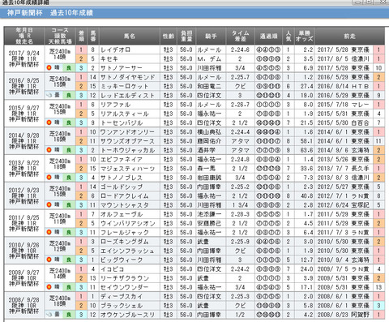
Task: Select horse name エピファネイア
Action: pos(122,160)
